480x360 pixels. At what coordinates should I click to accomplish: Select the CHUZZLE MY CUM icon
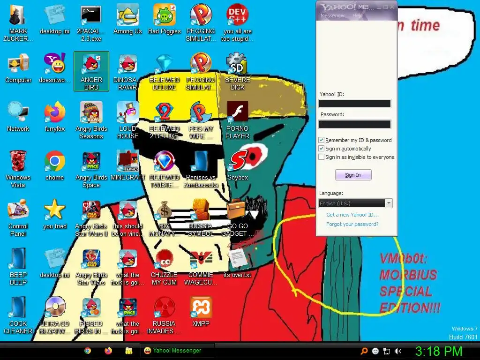pyautogui.click(x=165, y=266)
